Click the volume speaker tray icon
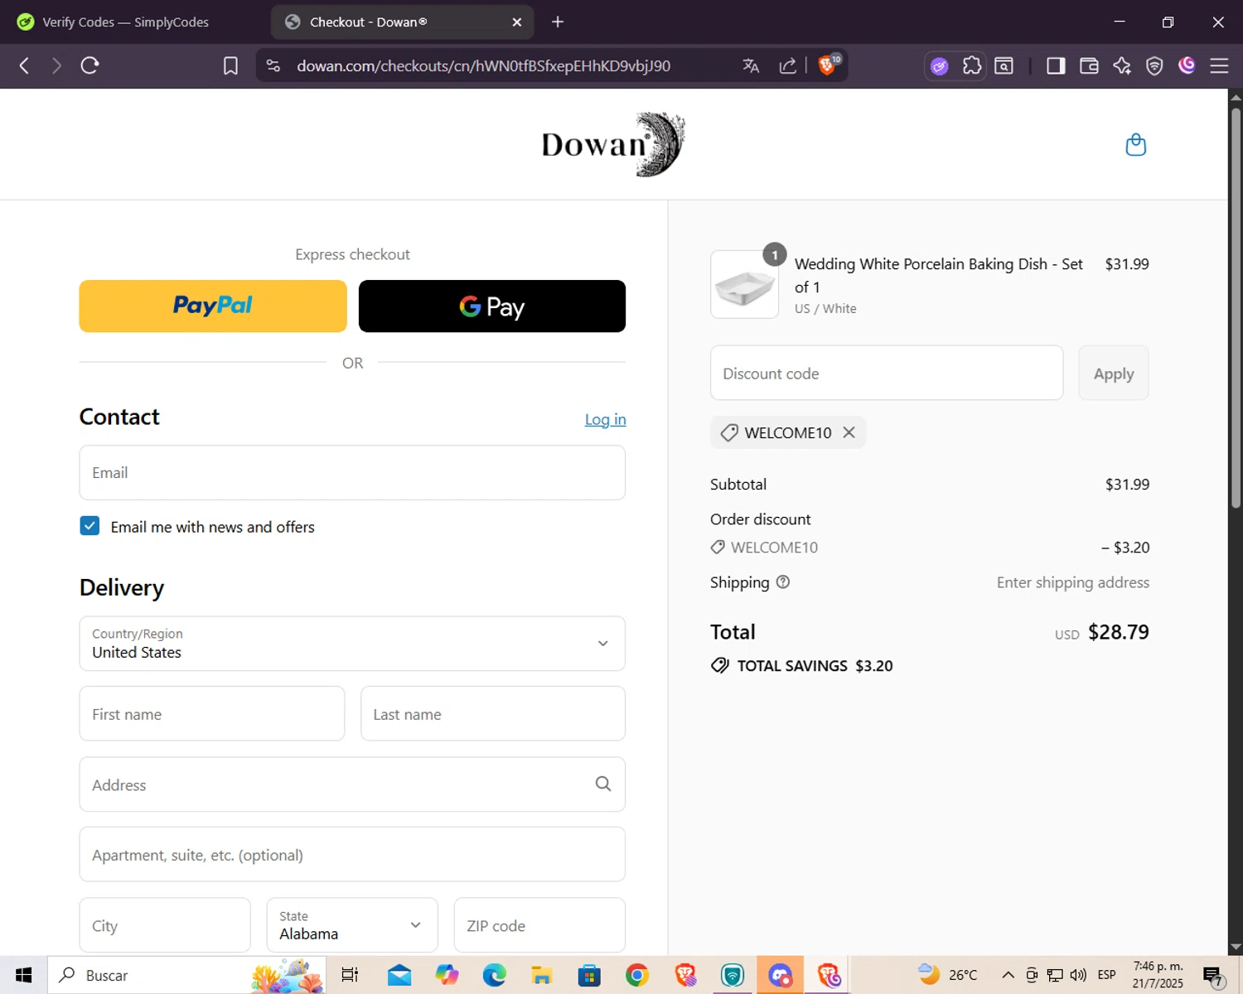Viewport: 1243px width, 994px height. tap(1078, 975)
